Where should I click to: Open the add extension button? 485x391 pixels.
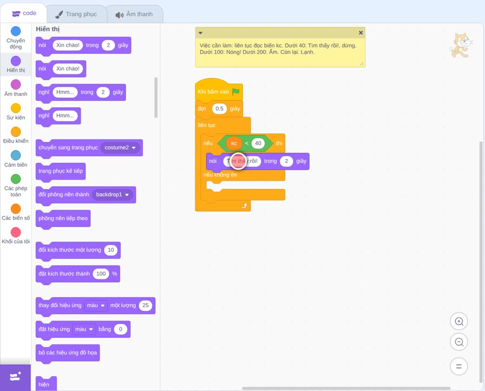click(x=16, y=377)
